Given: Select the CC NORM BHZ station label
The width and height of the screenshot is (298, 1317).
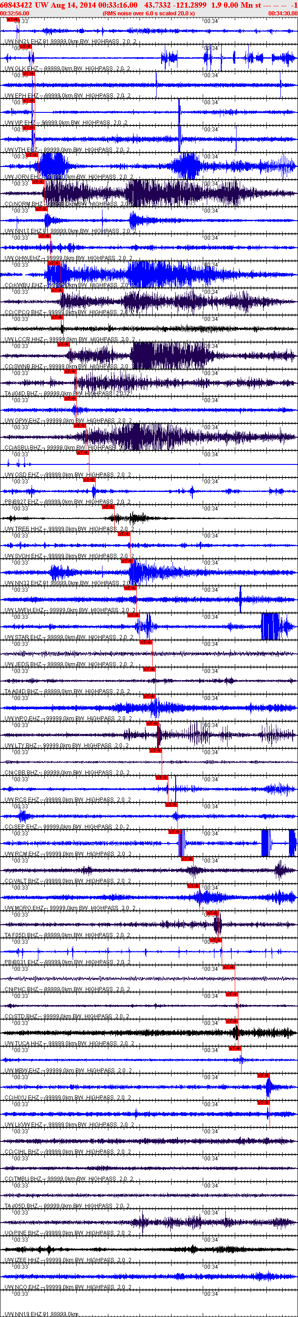Looking at the screenshot, I should [69, 204].
